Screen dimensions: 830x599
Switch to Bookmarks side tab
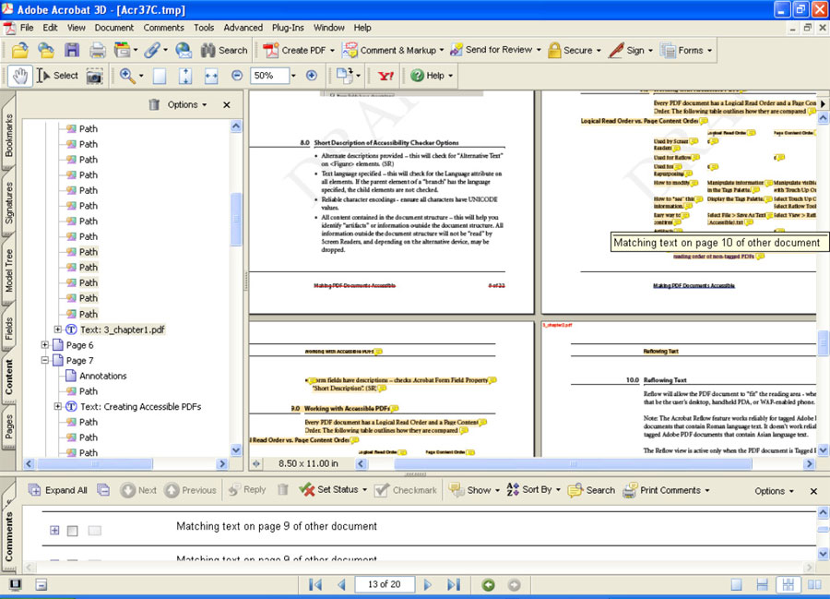pos(8,135)
